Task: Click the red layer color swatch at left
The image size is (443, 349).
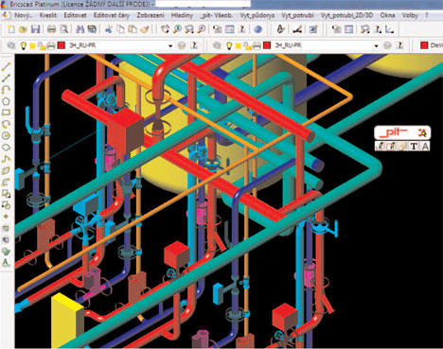Action: [62, 45]
